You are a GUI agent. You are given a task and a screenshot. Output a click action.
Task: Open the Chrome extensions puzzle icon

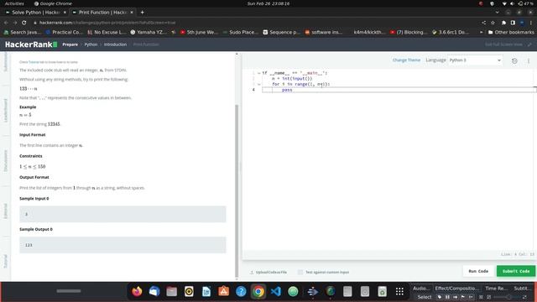pyautogui.click(x=503, y=23)
